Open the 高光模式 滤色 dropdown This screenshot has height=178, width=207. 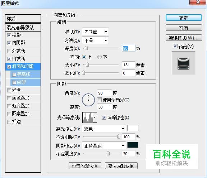point(104,129)
